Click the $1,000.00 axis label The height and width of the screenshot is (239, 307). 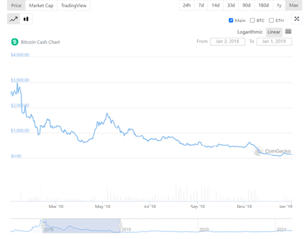[20, 131]
